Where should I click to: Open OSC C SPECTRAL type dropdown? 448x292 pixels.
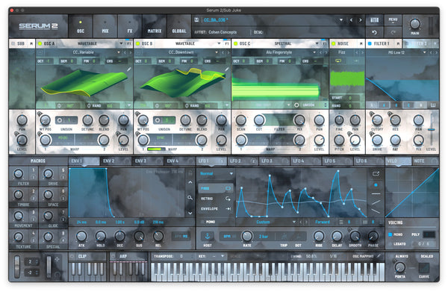[317, 43]
